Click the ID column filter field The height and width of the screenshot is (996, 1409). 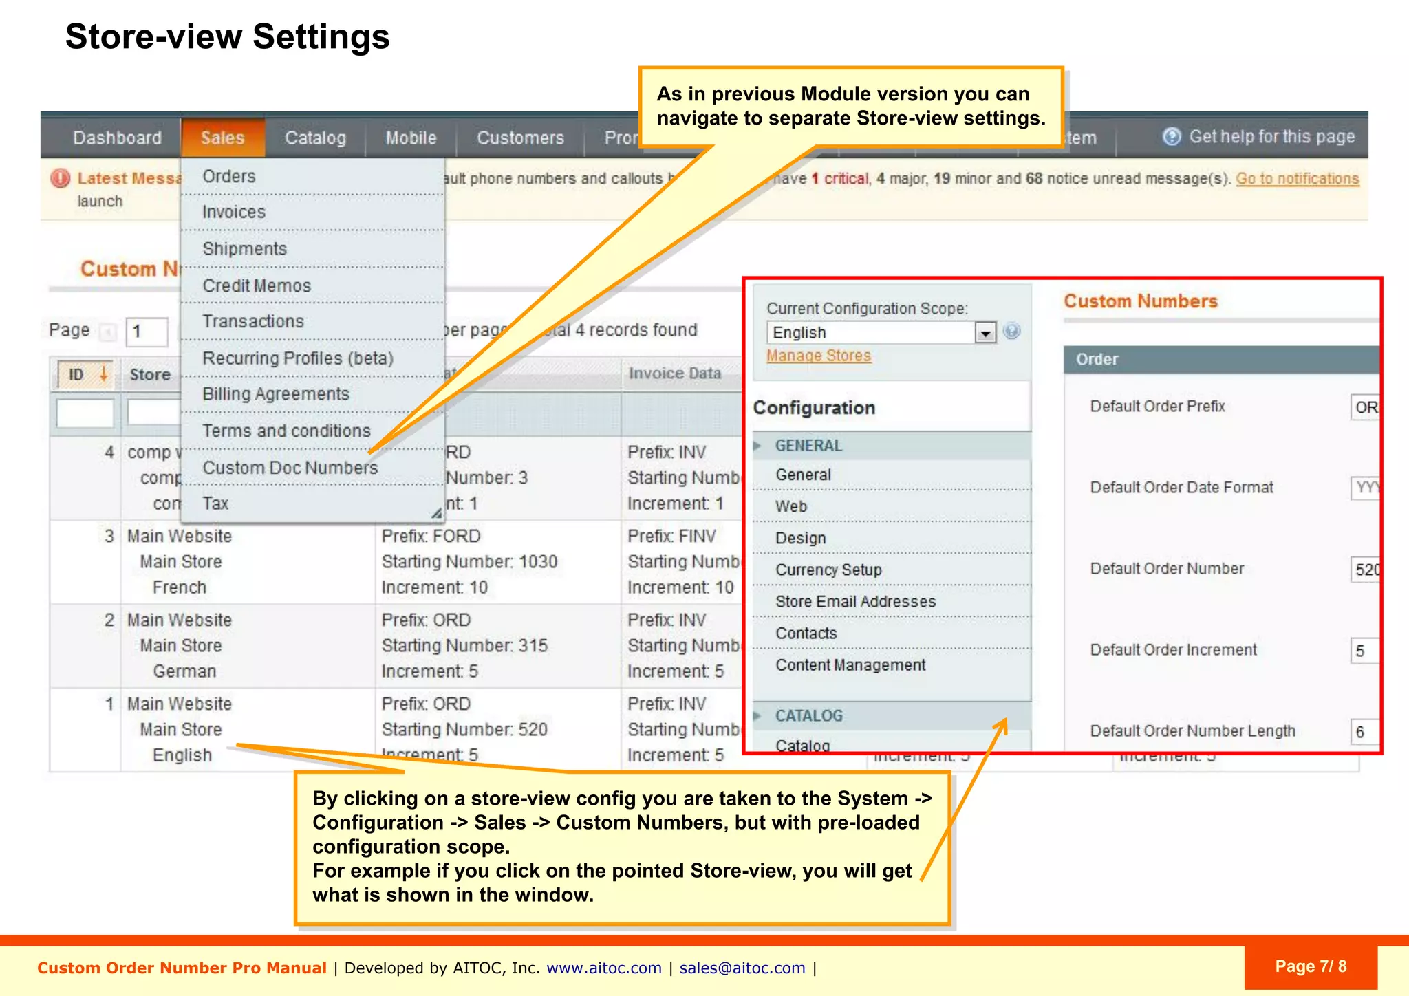(x=85, y=413)
